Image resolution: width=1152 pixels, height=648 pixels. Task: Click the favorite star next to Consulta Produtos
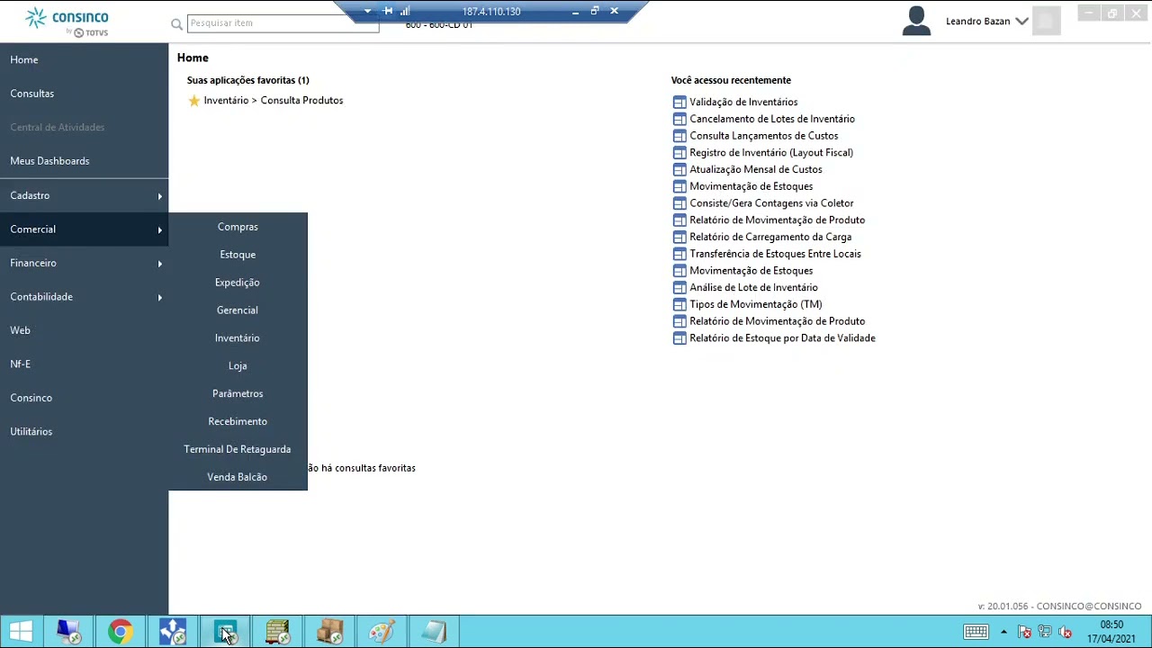point(193,101)
